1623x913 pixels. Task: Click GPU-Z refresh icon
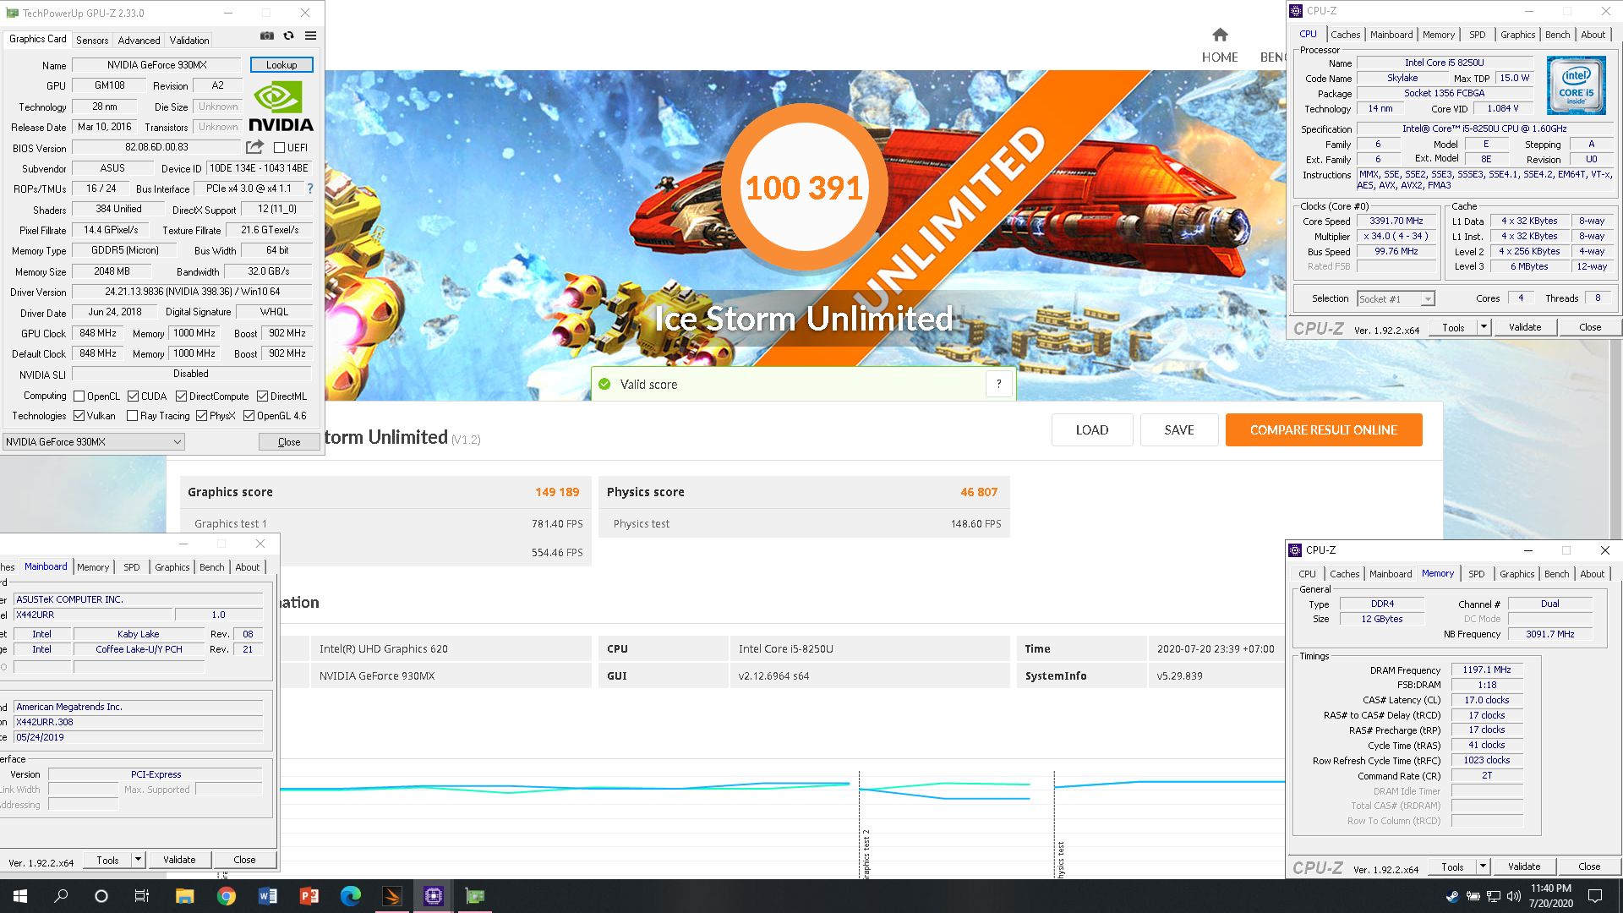(x=289, y=36)
